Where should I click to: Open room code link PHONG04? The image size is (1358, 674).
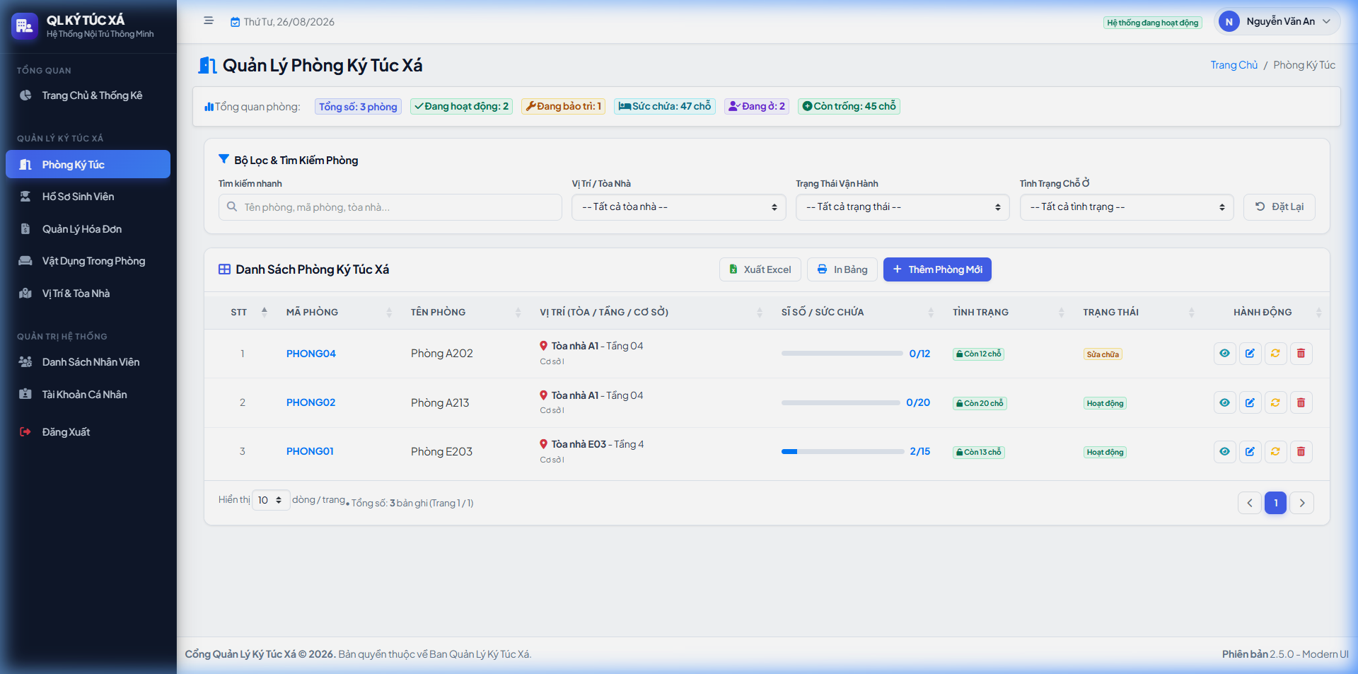[311, 354]
